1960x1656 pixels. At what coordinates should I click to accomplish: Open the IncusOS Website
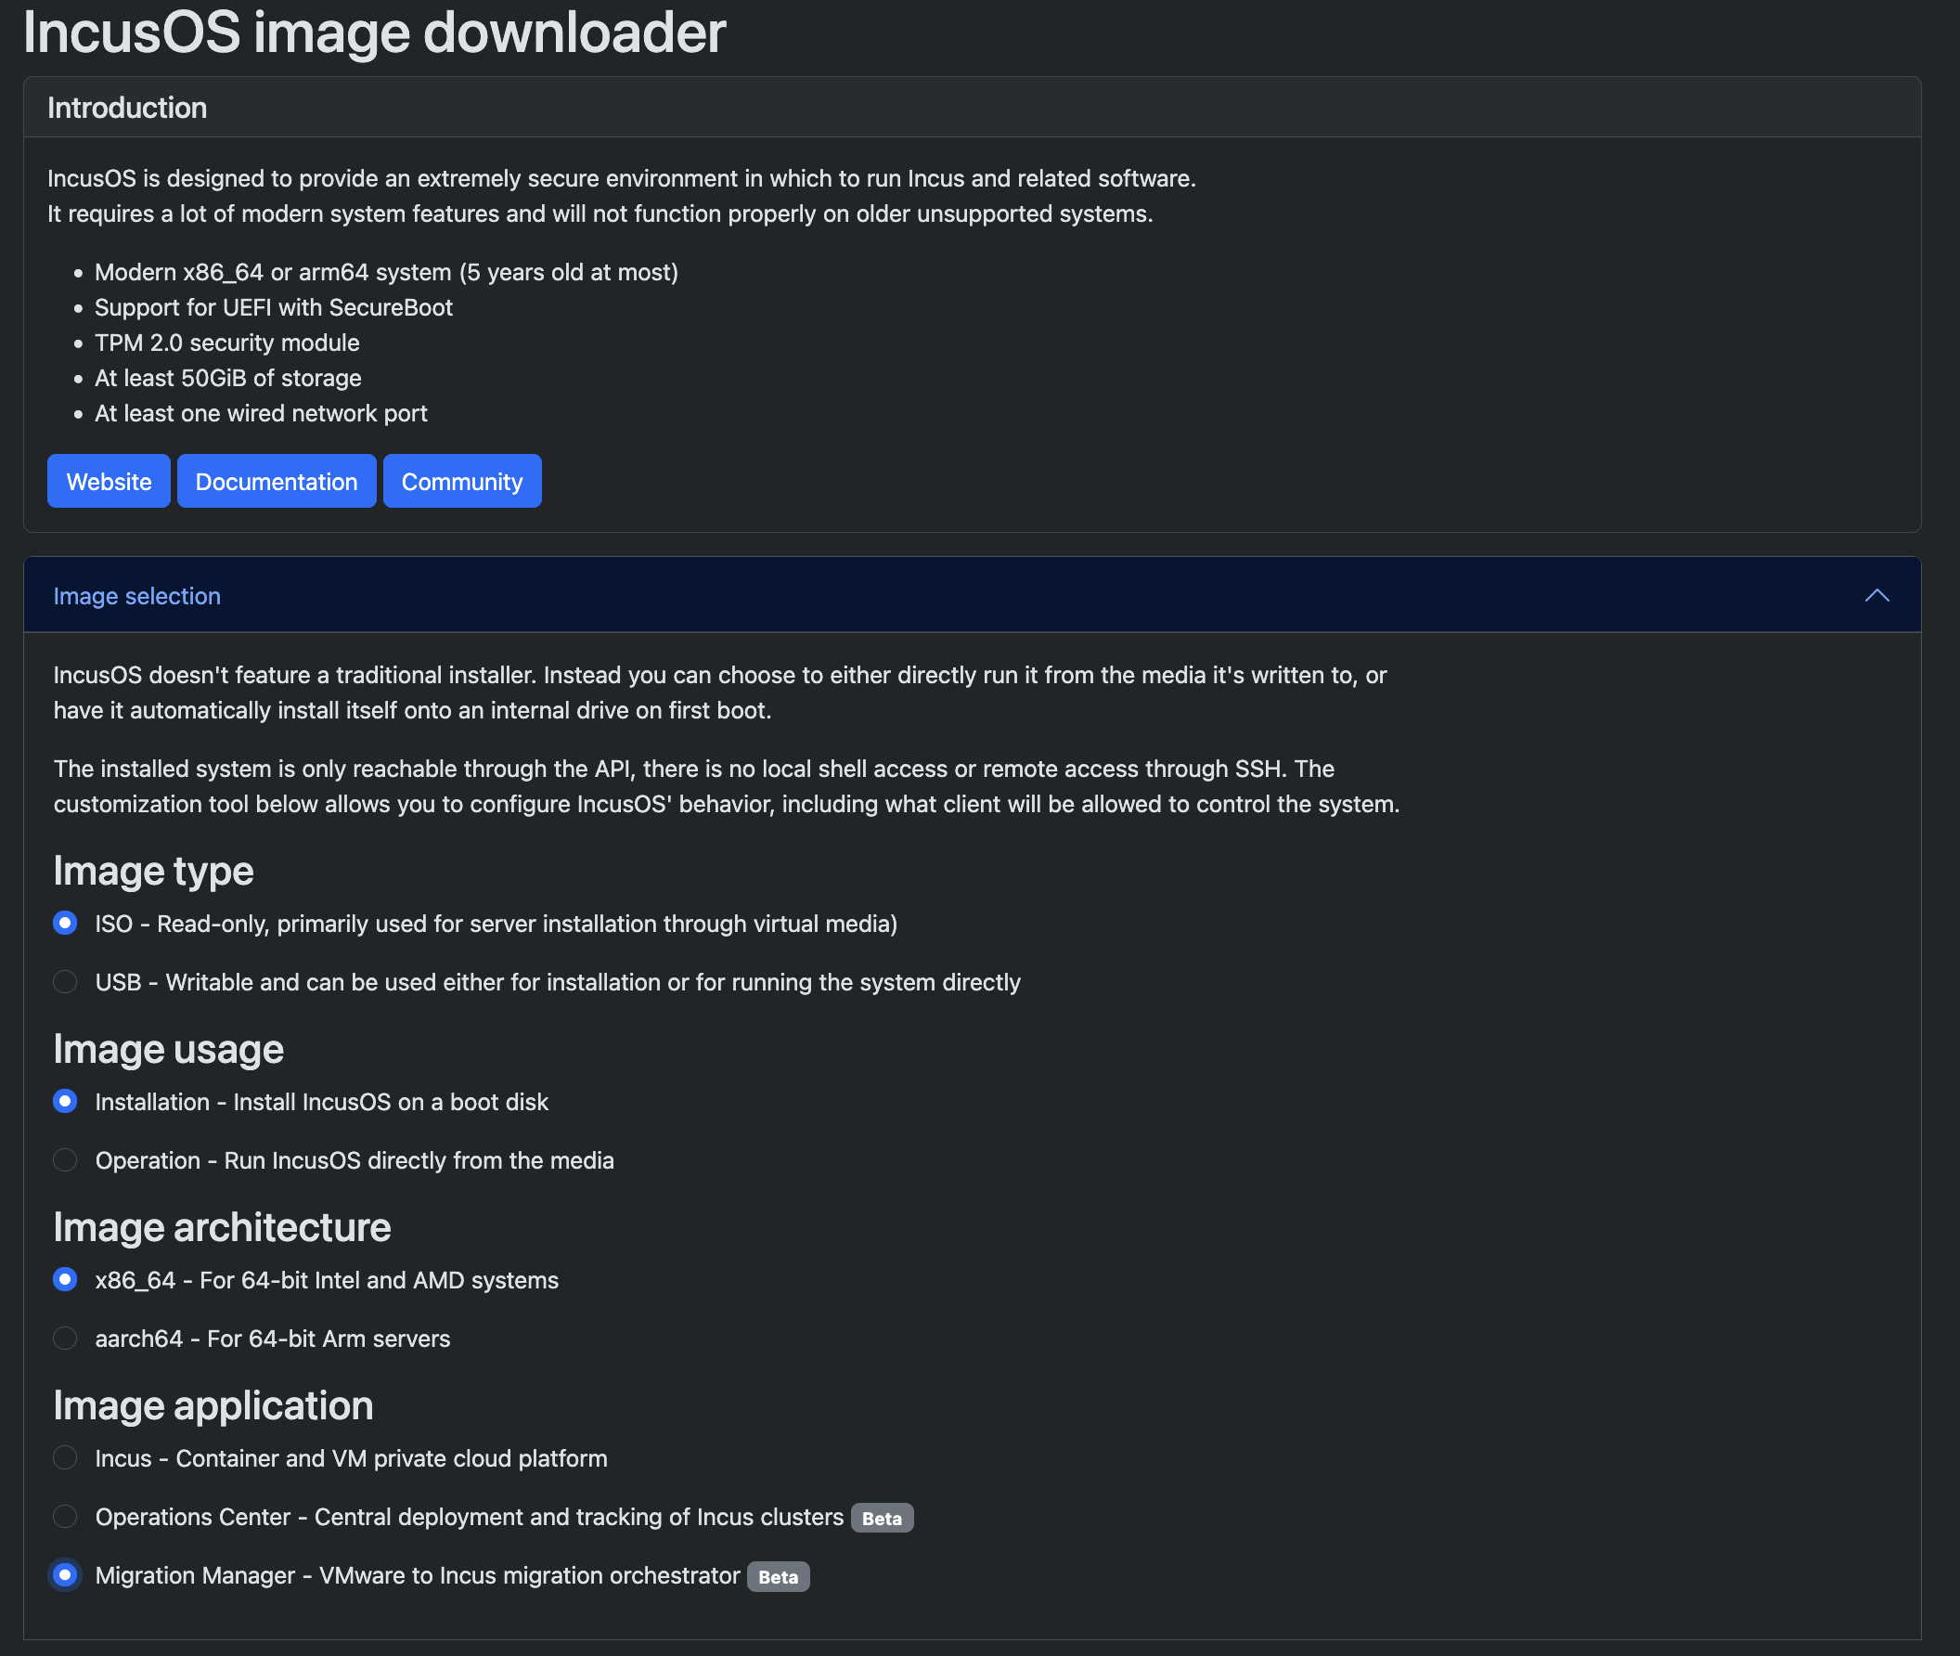(108, 481)
